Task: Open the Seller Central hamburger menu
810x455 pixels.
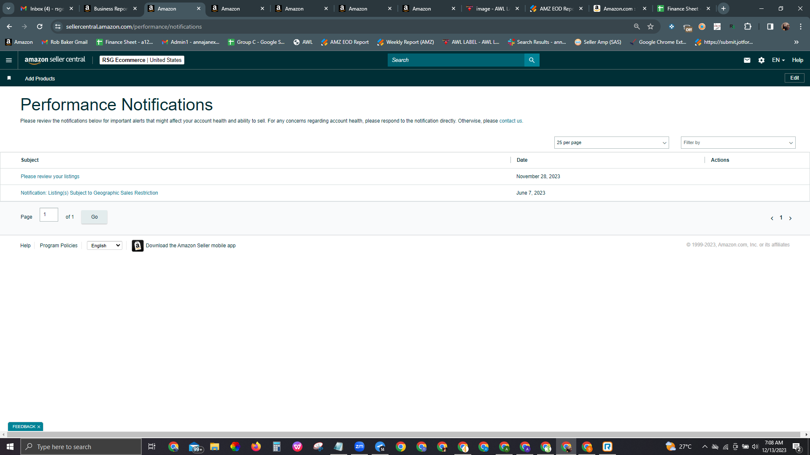Action: [x=9, y=60]
